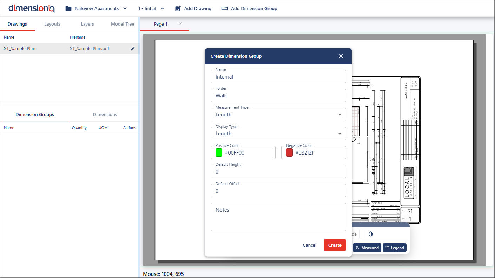Image resolution: width=495 pixels, height=278 pixels.
Task: Click the opacity droplet icon
Action: click(x=371, y=234)
